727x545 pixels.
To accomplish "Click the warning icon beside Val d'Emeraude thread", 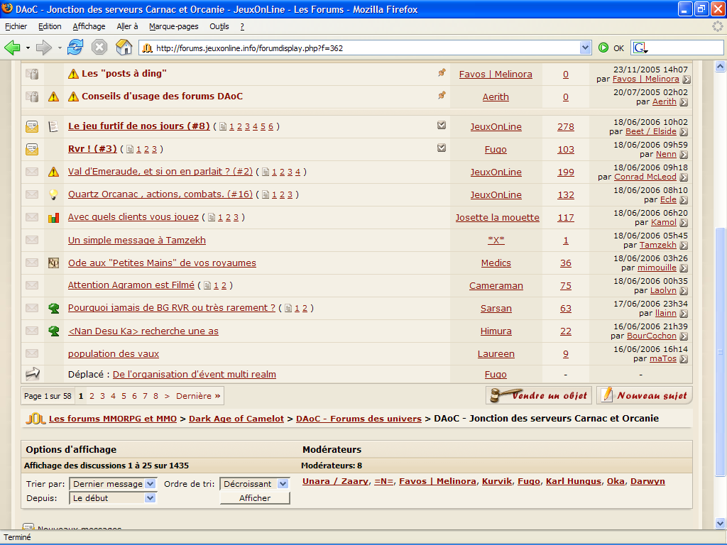I will click(x=54, y=172).
